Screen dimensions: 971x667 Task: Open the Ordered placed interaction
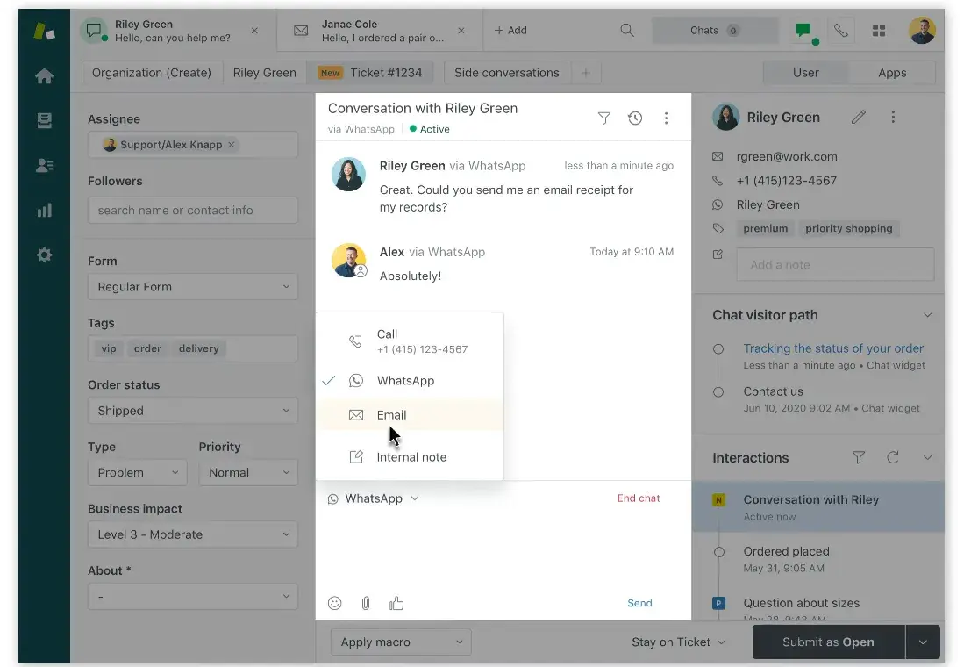click(x=818, y=559)
